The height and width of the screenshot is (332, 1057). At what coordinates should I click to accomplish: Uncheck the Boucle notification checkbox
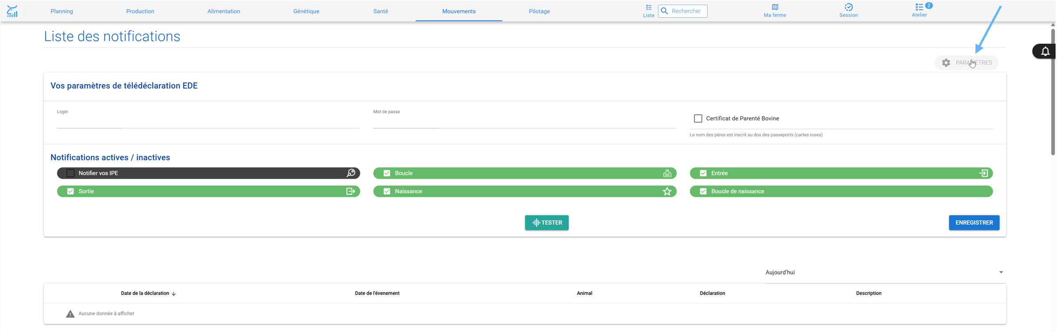[x=387, y=173]
